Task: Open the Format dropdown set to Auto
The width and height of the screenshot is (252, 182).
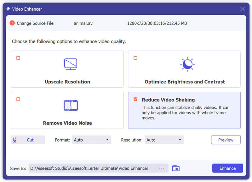Action: [x=92, y=140]
